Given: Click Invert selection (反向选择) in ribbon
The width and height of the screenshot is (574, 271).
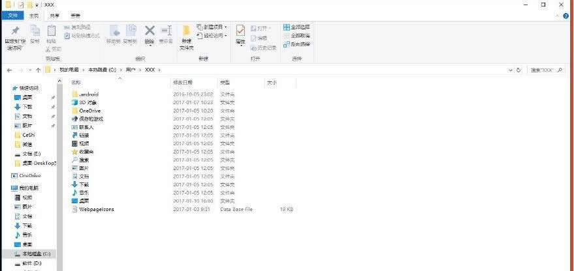Looking at the screenshot, I should click(296, 44).
